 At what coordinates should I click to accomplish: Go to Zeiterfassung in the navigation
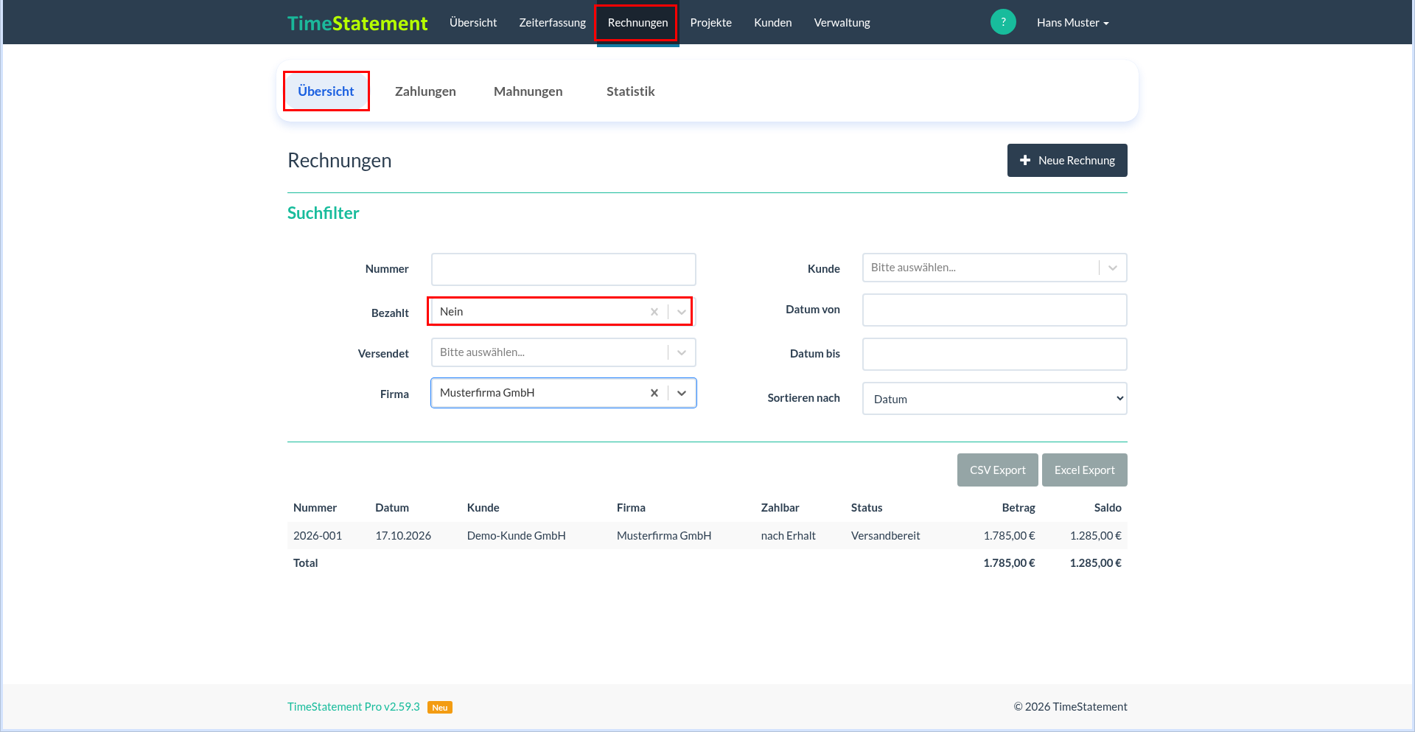coord(552,23)
